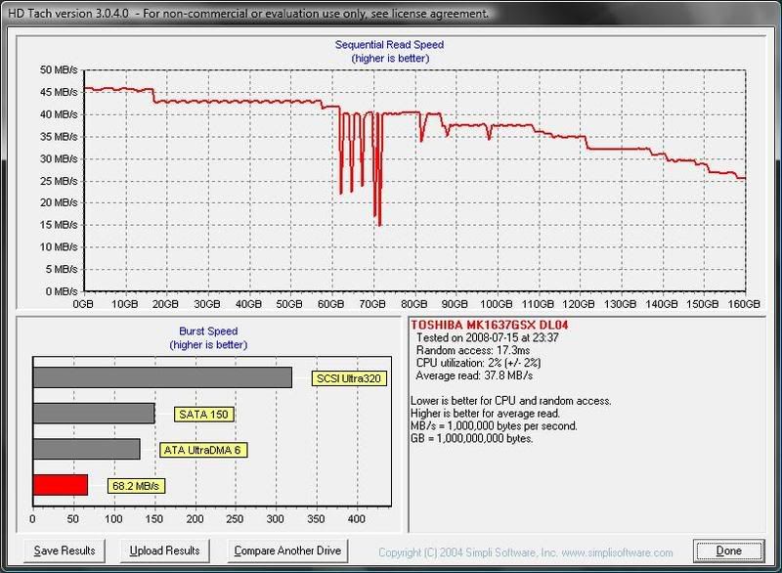Click the Simpli Software copyright text
The width and height of the screenshot is (782, 573).
coord(526,552)
